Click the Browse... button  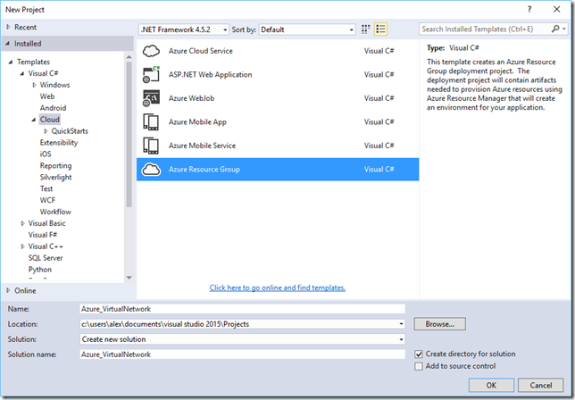click(439, 324)
